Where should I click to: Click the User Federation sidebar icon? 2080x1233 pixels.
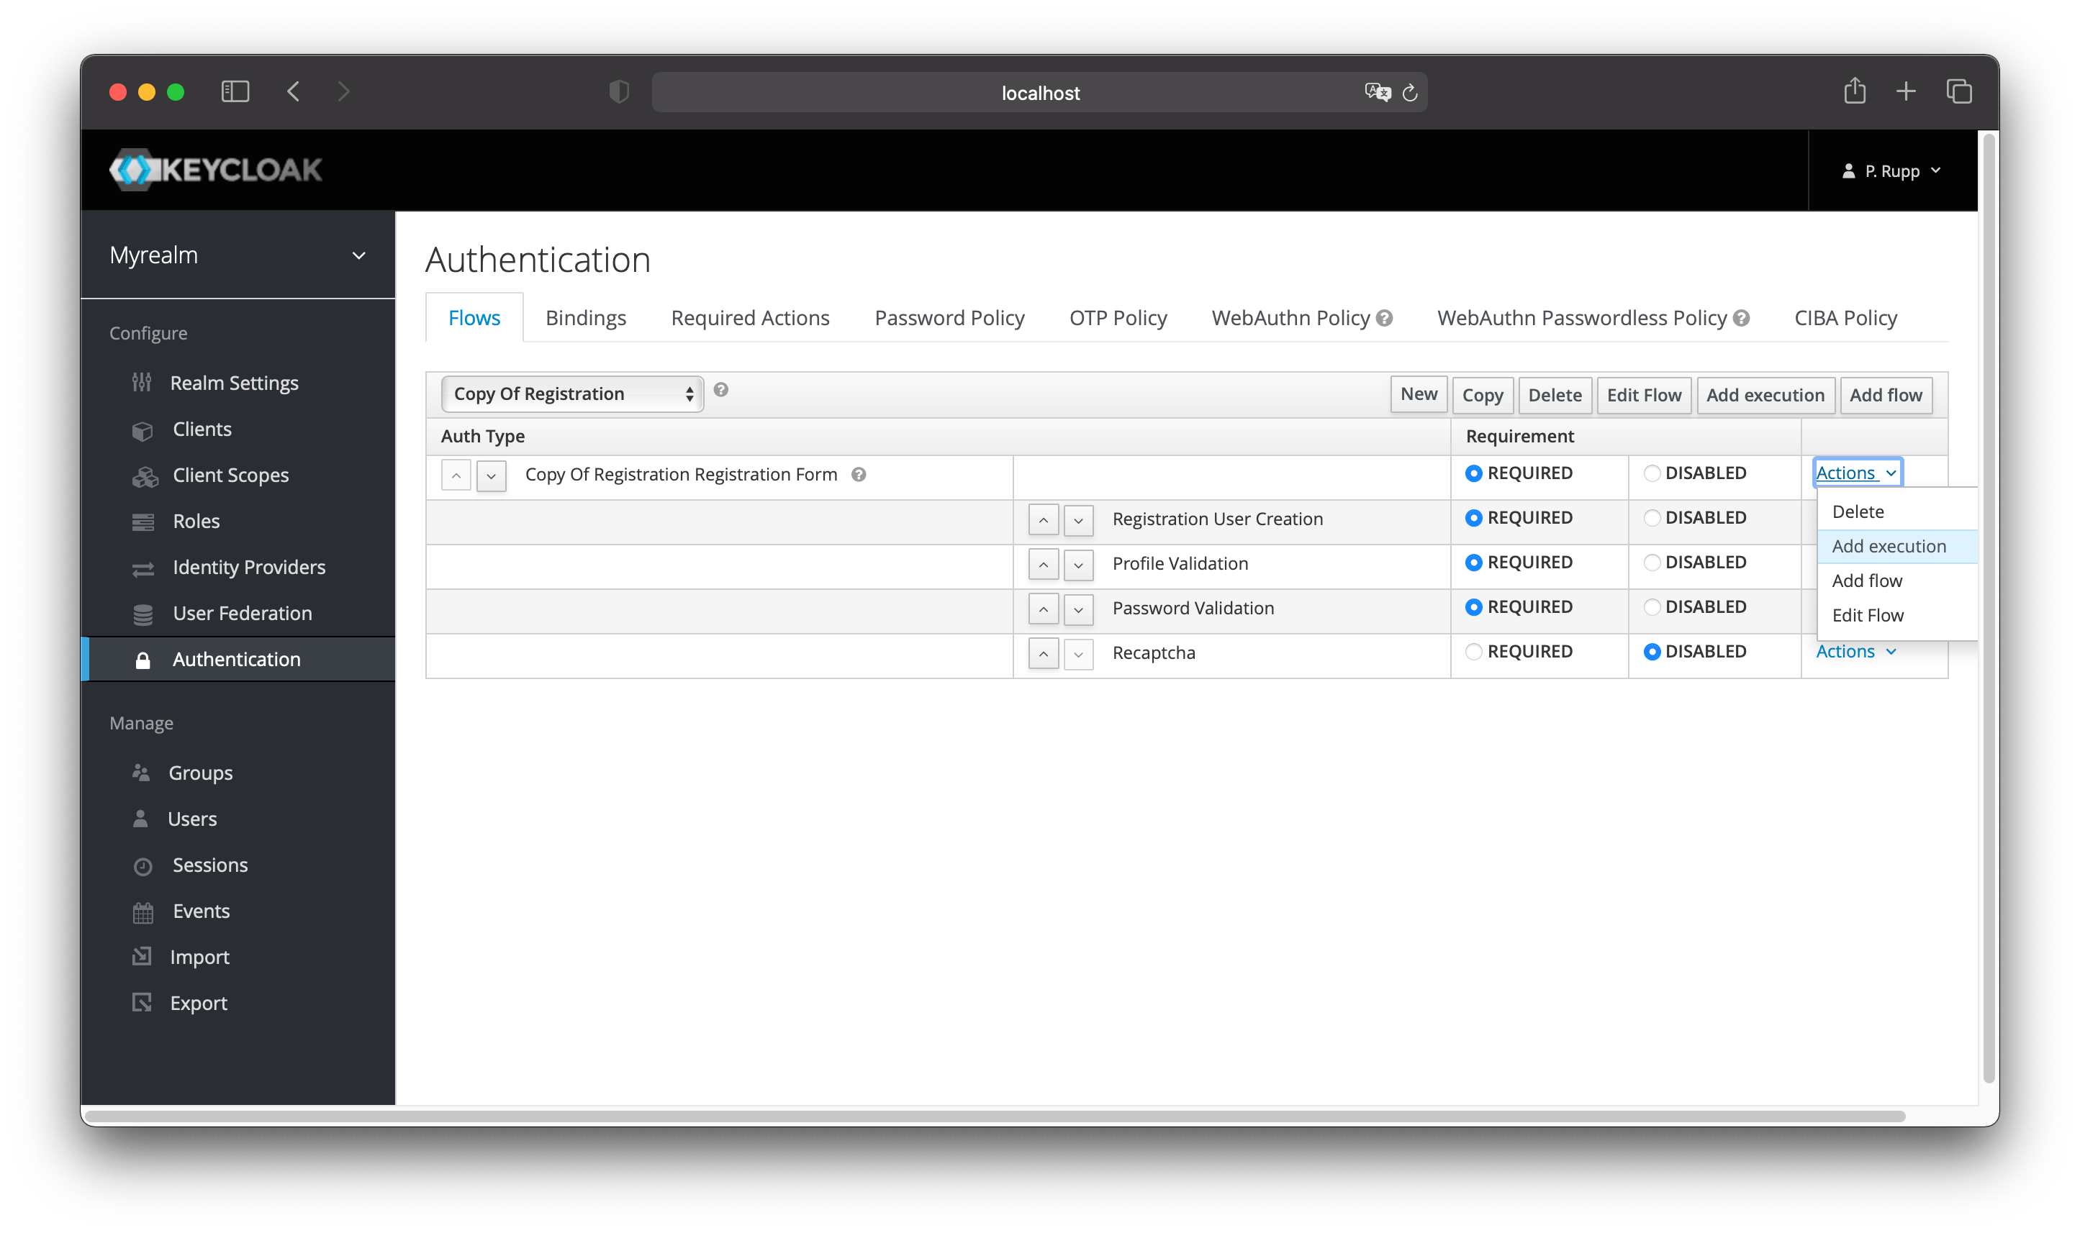click(x=143, y=612)
